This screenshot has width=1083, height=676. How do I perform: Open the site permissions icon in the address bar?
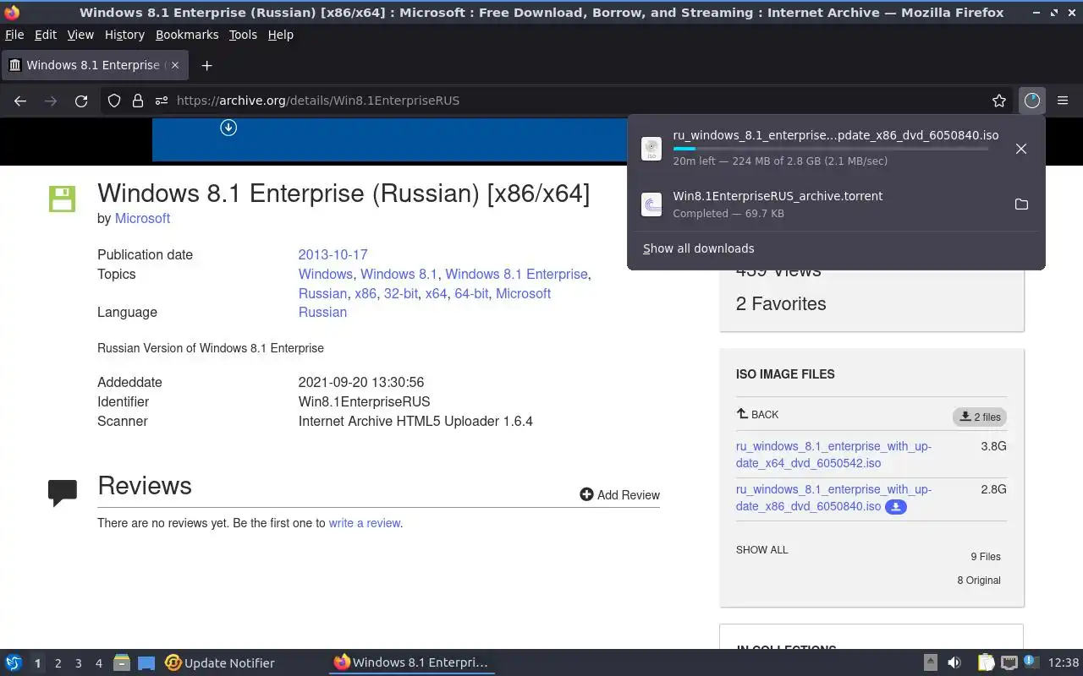[162, 101]
